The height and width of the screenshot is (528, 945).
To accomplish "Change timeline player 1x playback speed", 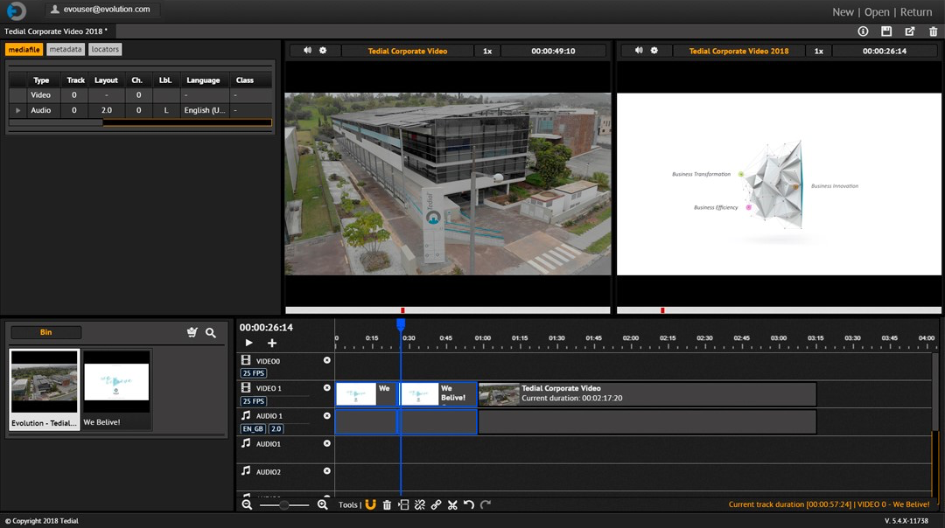I will pos(818,52).
